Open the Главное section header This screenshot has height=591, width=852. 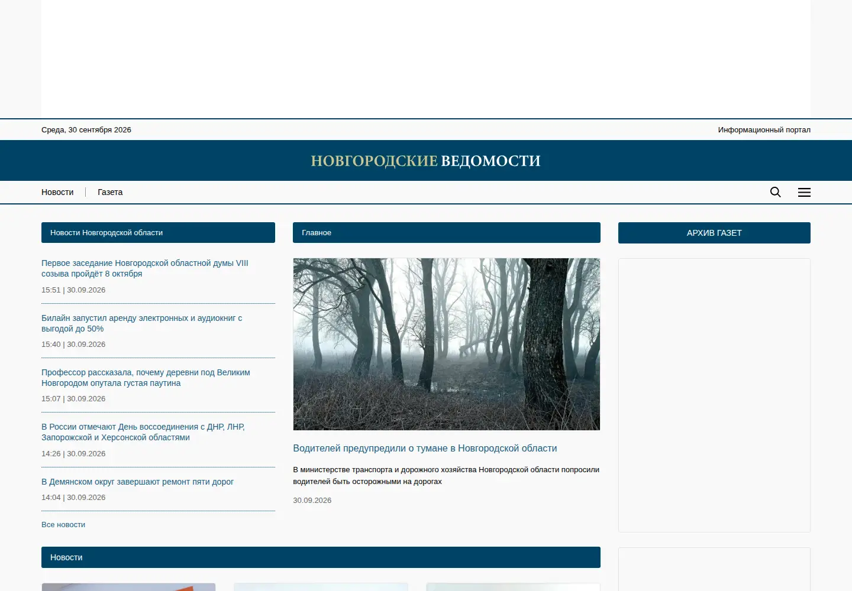coord(447,232)
